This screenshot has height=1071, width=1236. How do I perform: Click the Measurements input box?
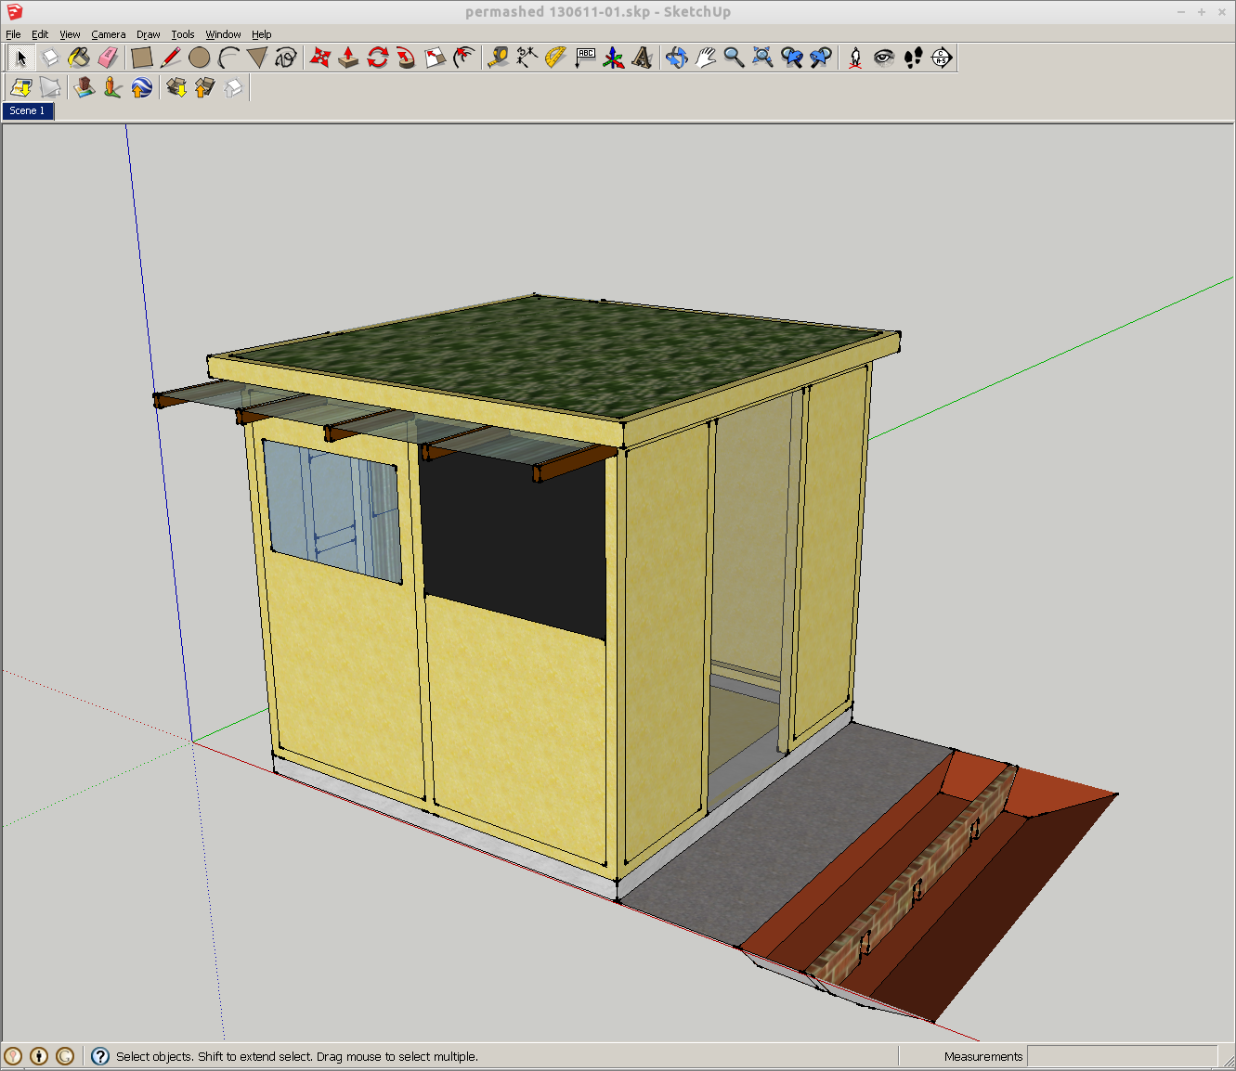pos(1121,1056)
